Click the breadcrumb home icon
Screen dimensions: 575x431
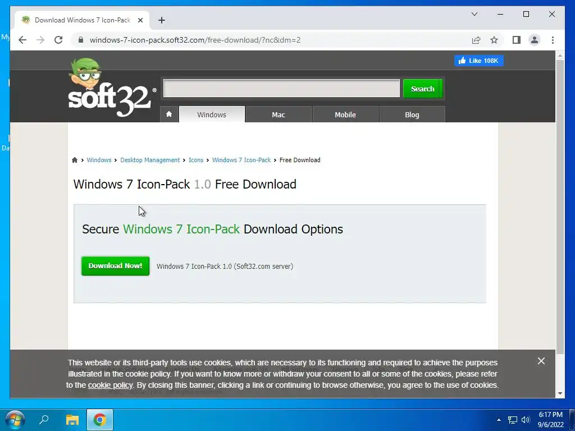[75, 160]
